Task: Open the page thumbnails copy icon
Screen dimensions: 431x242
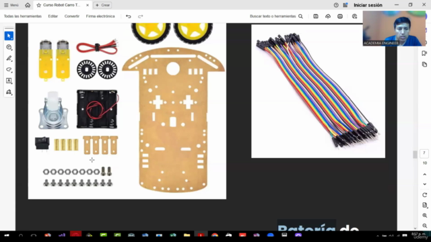Action: (424, 65)
